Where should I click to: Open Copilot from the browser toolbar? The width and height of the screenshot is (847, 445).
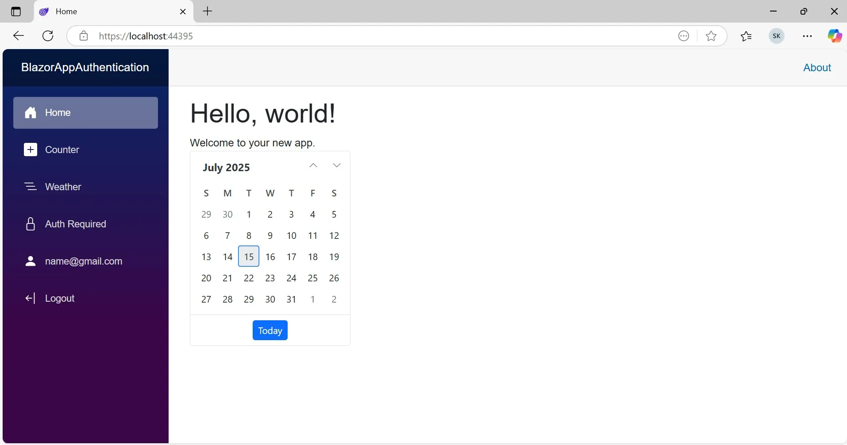(x=835, y=36)
